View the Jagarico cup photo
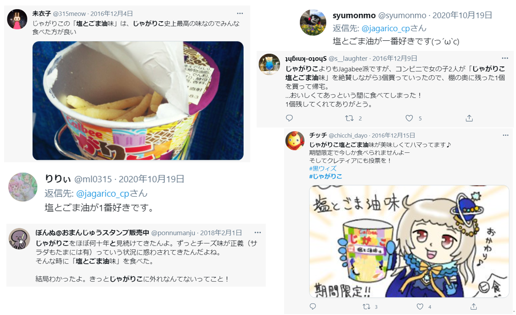Viewport: 516px width, 315px height. coord(138,100)
